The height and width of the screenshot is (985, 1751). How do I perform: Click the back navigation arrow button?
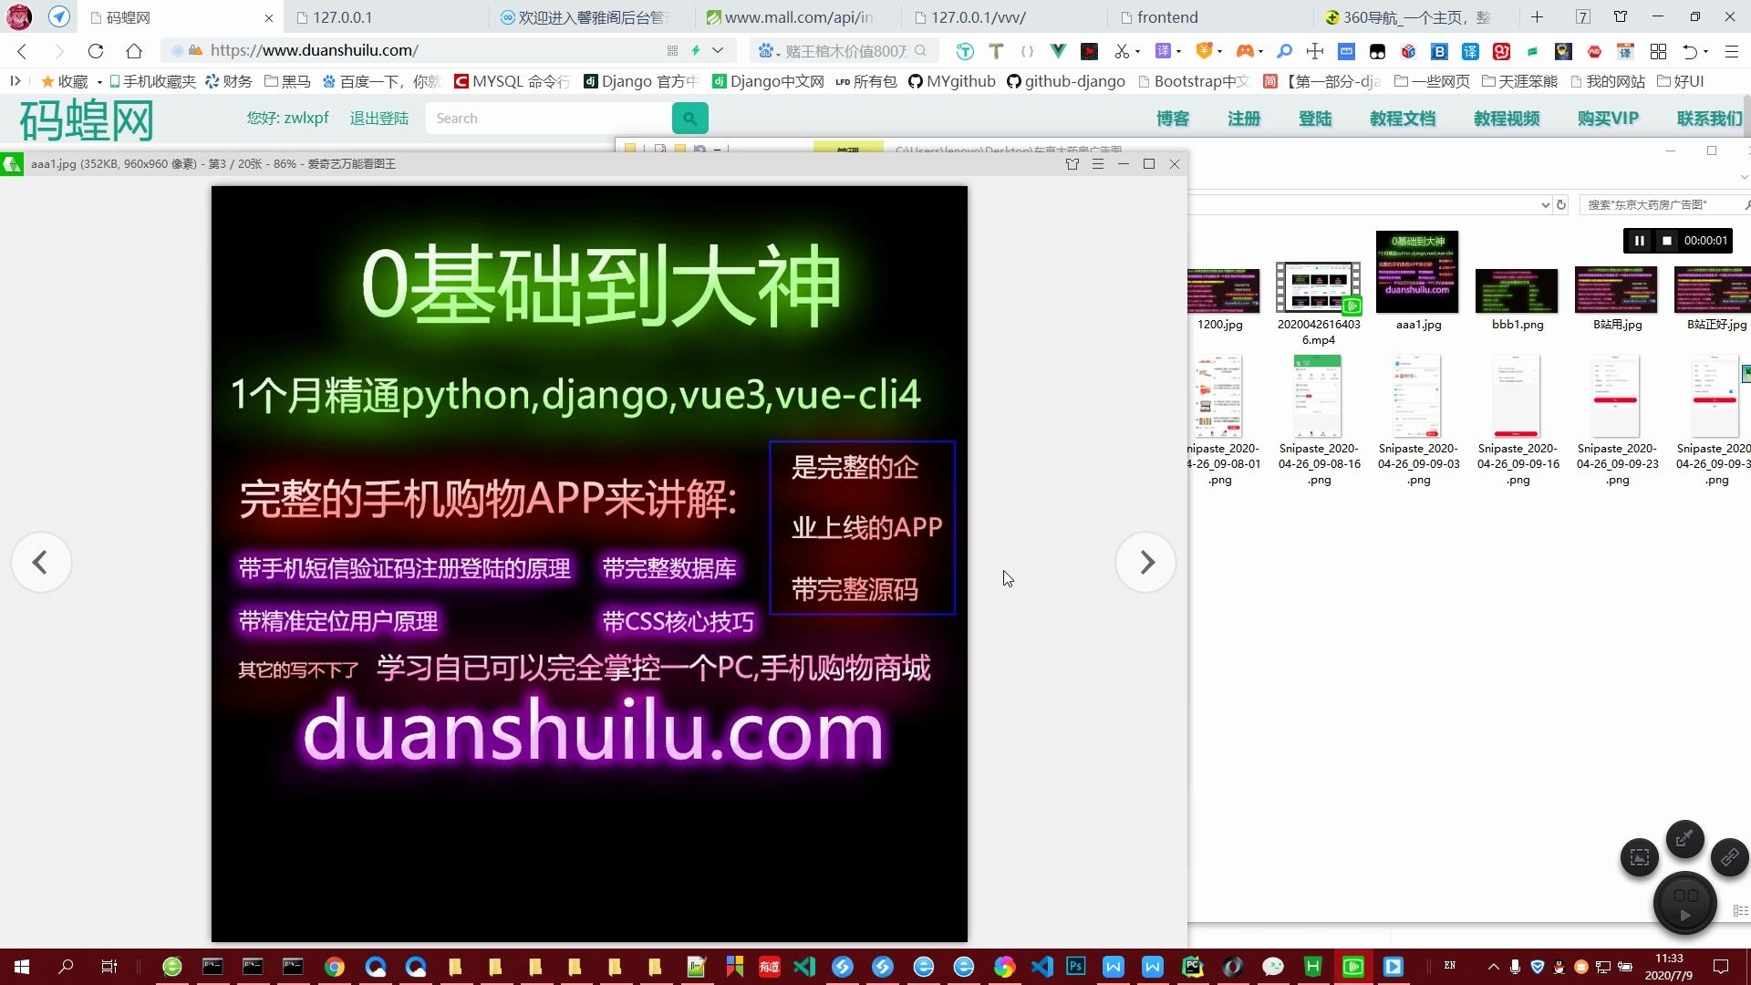click(26, 50)
